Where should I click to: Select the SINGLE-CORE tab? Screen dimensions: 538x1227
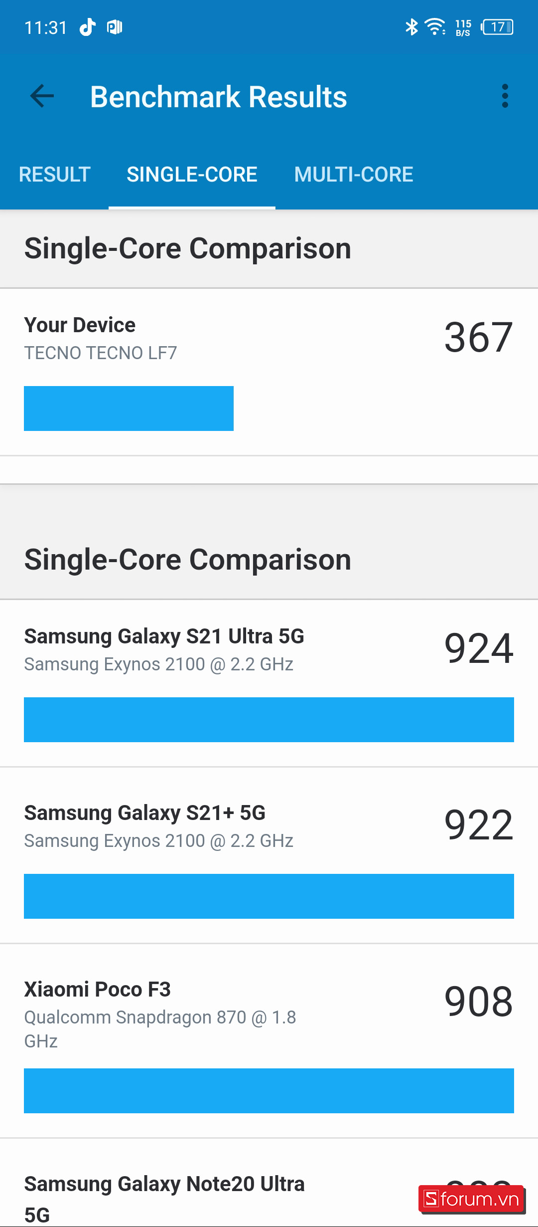coord(192,175)
